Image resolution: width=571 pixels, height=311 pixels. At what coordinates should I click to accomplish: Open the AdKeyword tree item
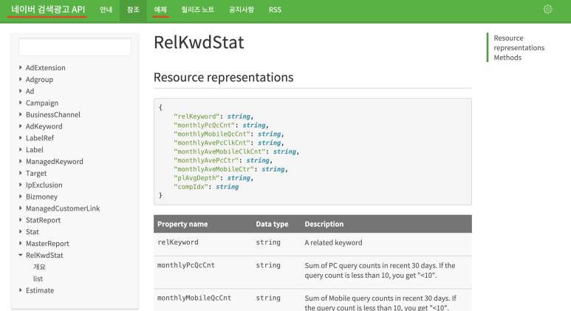44,126
